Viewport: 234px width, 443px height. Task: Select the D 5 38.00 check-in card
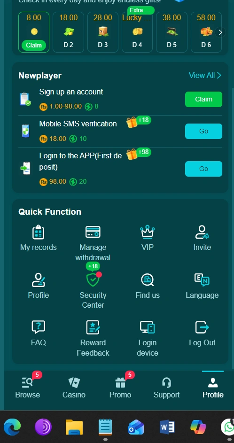pos(172,32)
